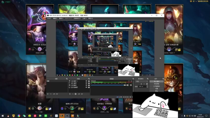Hide the 显示器捕获 source with its eye icon
210x118 pixels.
point(86,87)
